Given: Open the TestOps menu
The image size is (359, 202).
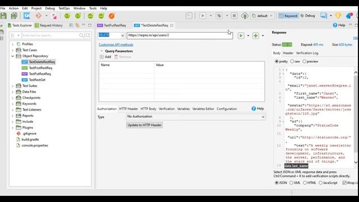Looking at the screenshot, I should tap(64, 8).
